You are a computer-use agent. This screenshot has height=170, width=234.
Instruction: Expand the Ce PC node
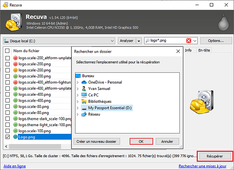coord(78,95)
